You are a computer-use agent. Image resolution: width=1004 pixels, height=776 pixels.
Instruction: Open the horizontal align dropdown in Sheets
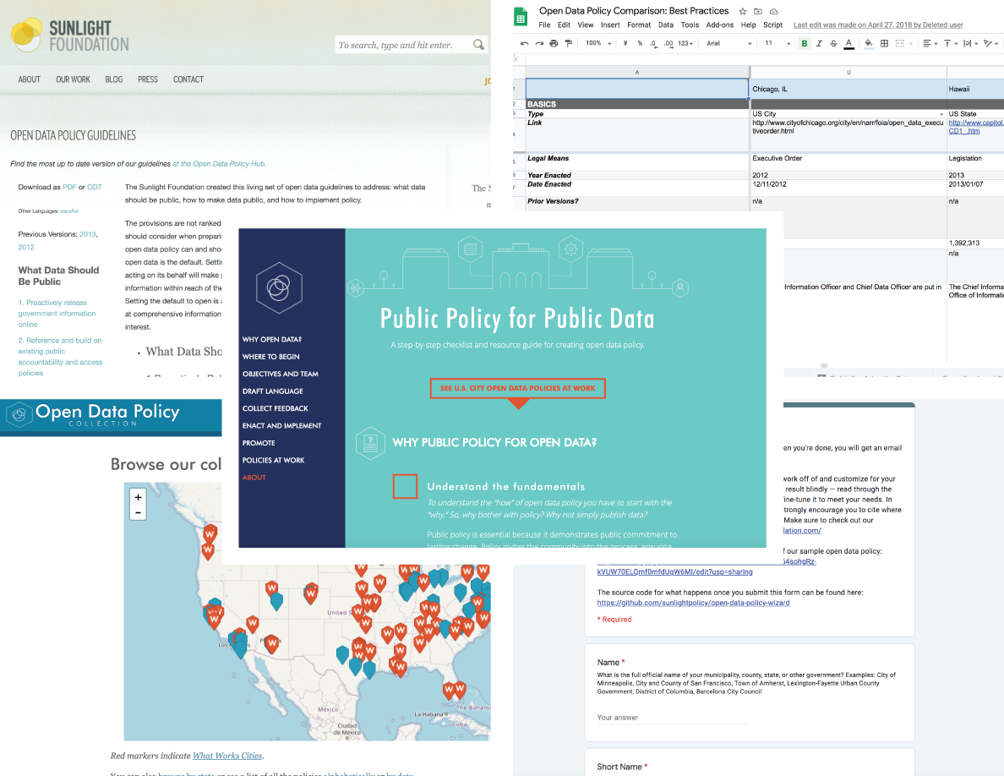(930, 44)
